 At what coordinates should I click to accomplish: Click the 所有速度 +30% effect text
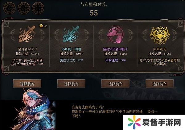(x=116, y=60)
